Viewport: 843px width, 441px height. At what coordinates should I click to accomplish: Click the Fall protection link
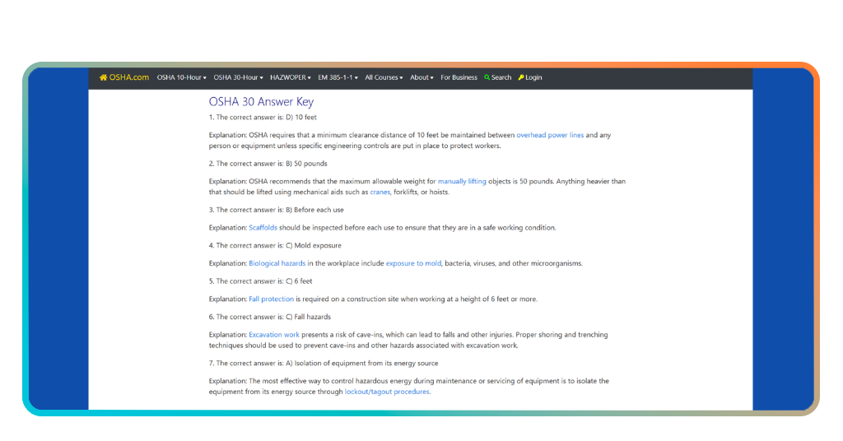(271, 299)
